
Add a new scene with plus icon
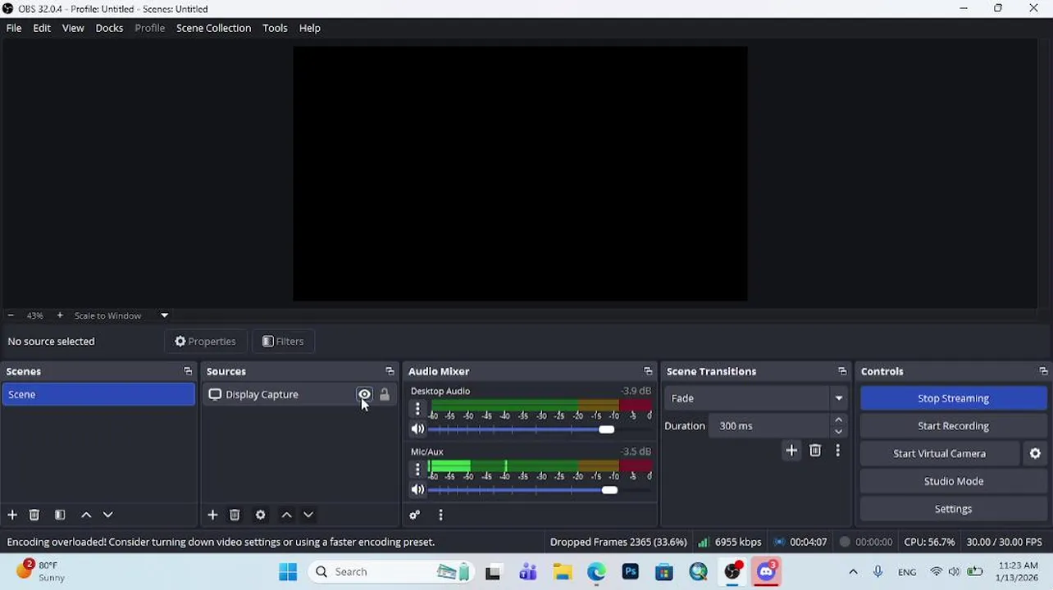(12, 515)
